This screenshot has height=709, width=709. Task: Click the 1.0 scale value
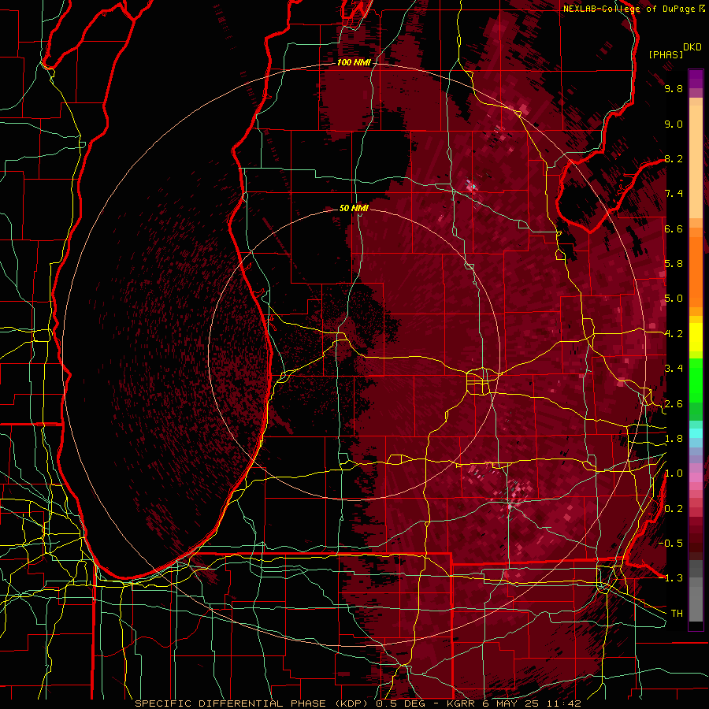click(x=674, y=473)
